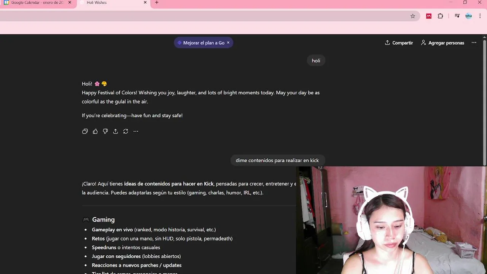Share the Holi response via upload icon
The height and width of the screenshot is (274, 487).
click(x=115, y=131)
